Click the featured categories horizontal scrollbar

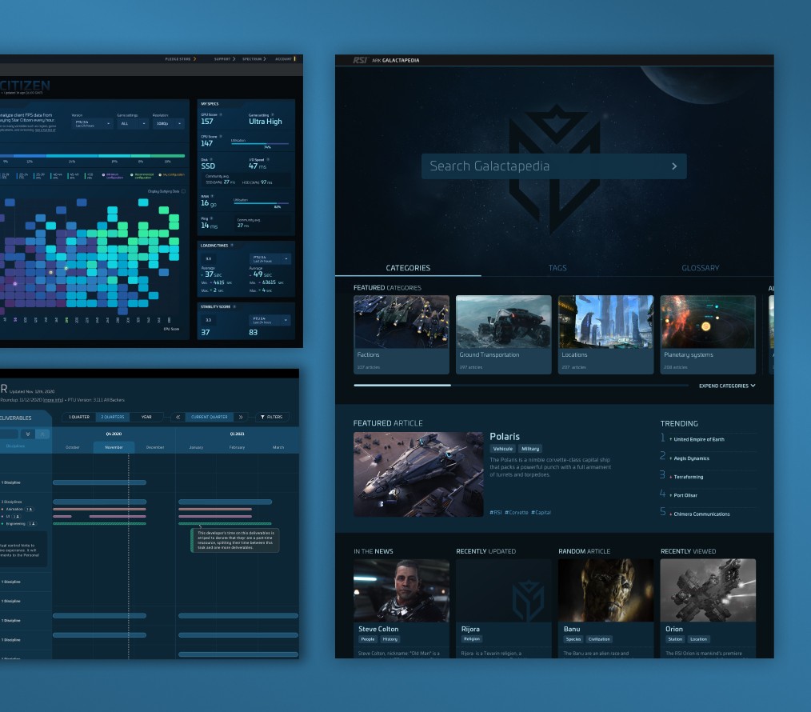click(521, 386)
